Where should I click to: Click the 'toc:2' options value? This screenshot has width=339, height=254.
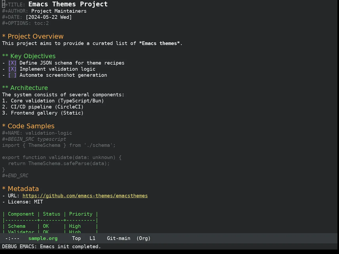pos(41,23)
